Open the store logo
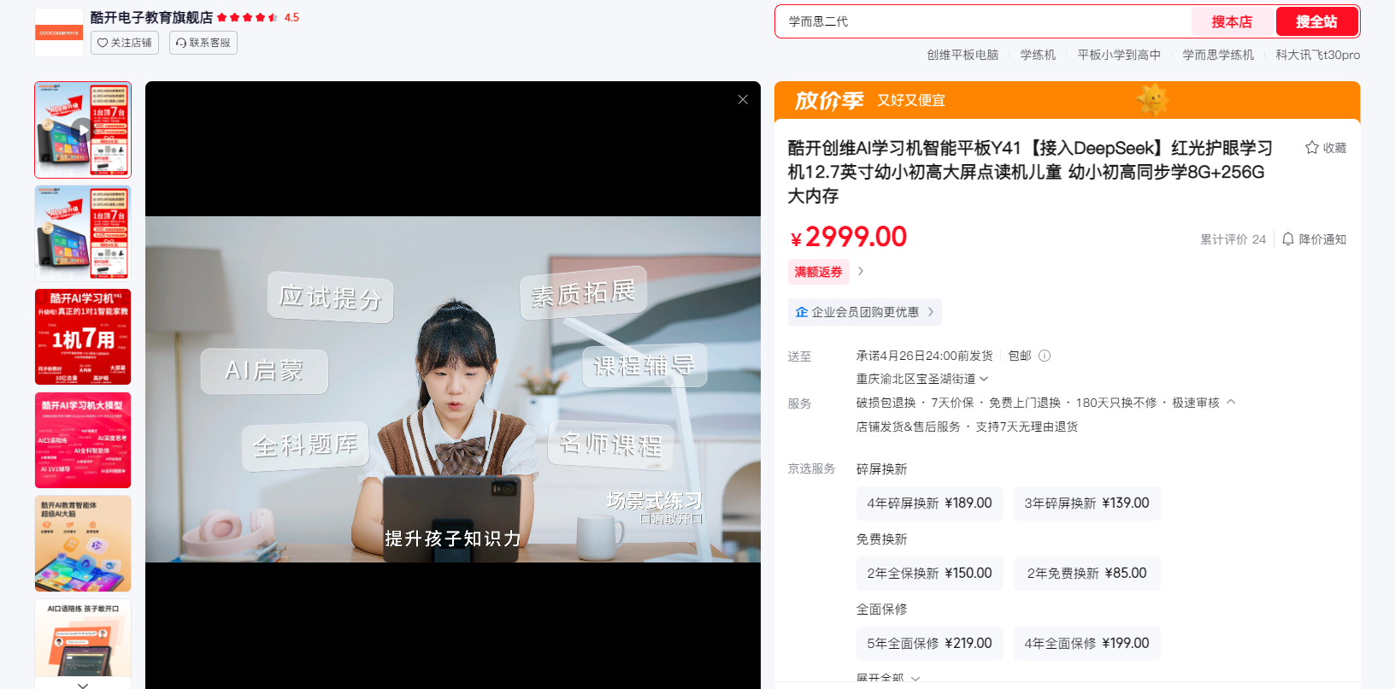 tap(59, 32)
